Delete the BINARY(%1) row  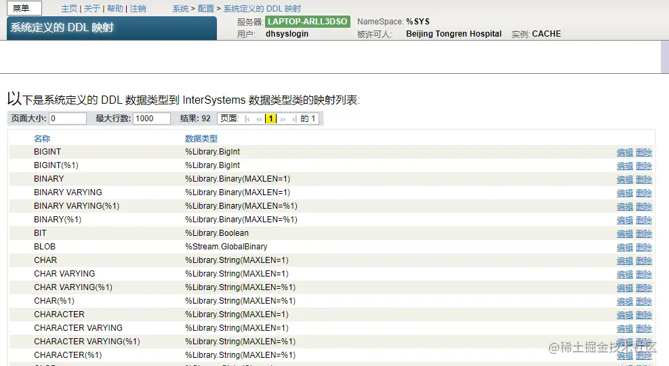644,220
